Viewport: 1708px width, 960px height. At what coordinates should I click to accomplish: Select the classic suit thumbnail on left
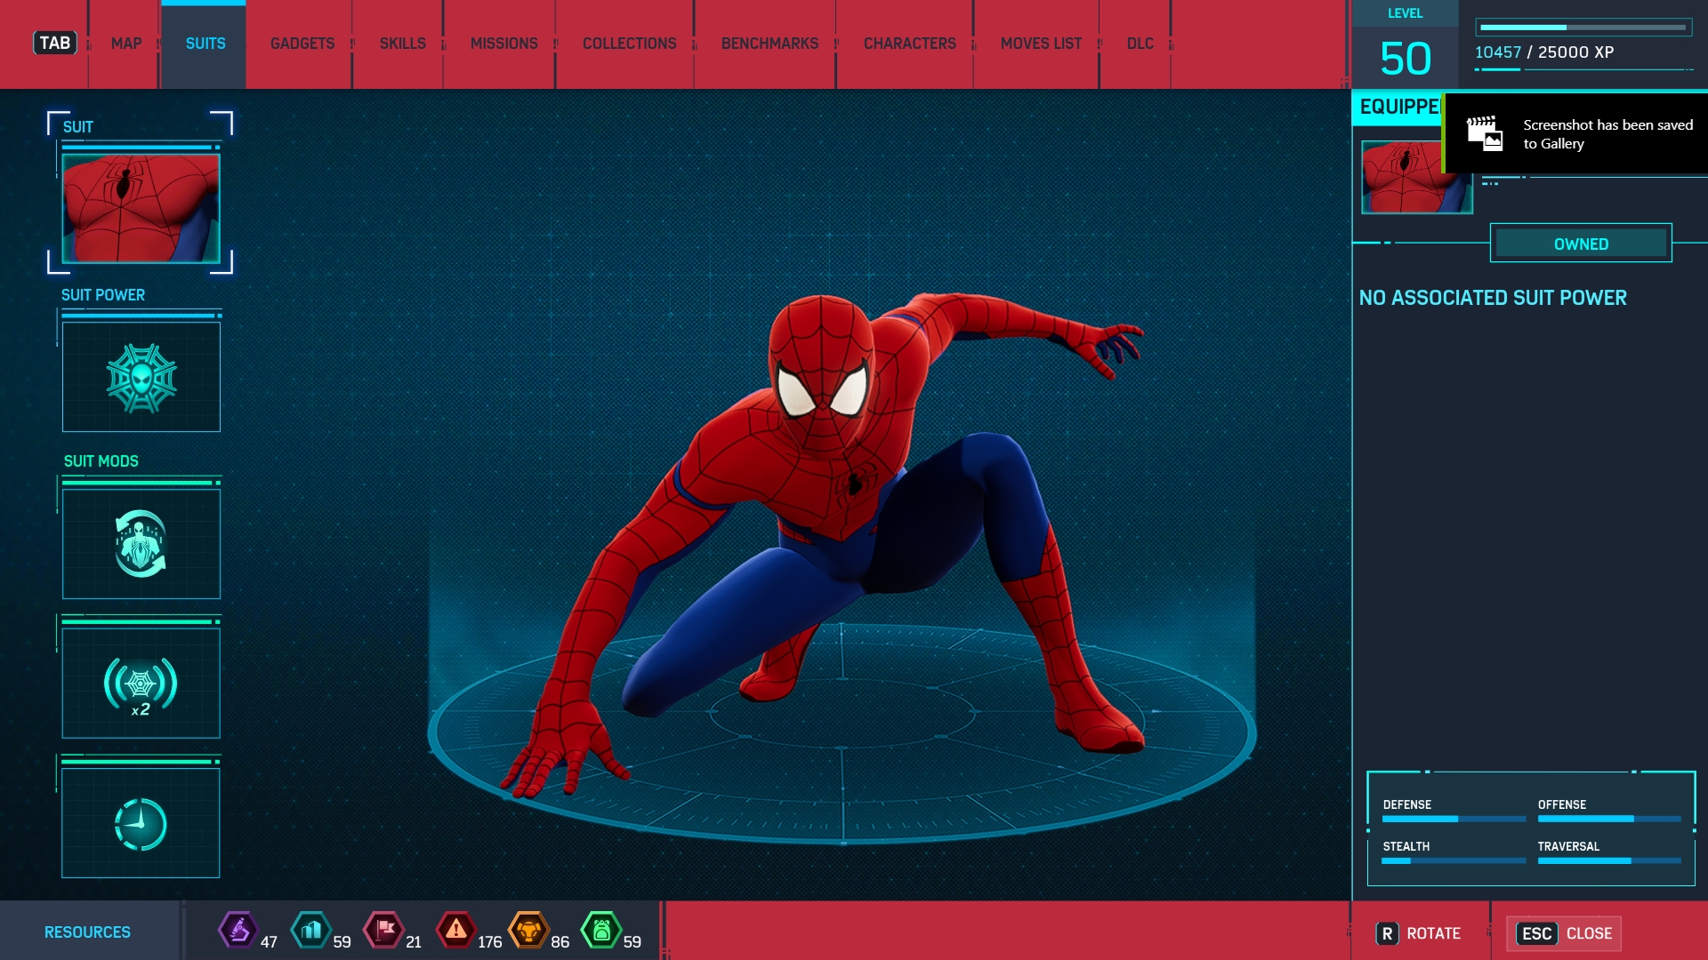141,208
